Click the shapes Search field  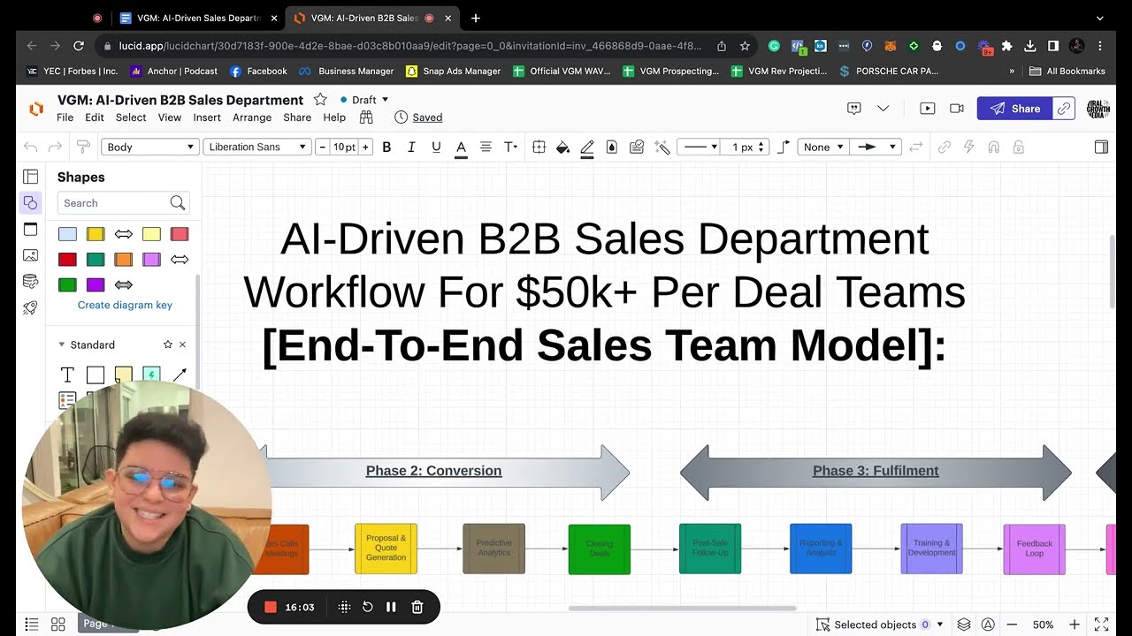click(x=124, y=203)
